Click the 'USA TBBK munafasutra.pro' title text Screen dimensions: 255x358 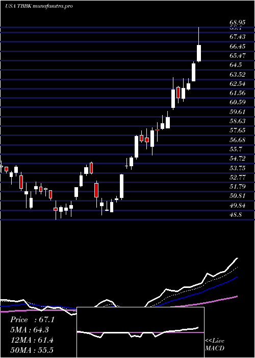pos(39,6)
